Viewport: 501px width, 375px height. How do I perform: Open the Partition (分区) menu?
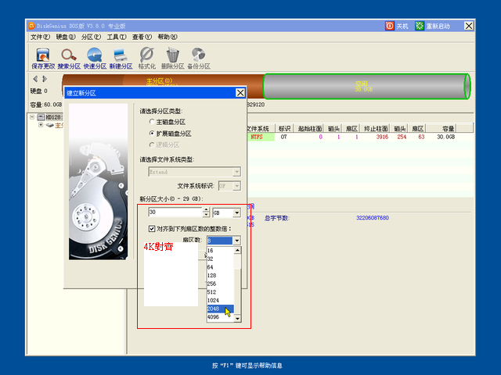click(x=91, y=37)
